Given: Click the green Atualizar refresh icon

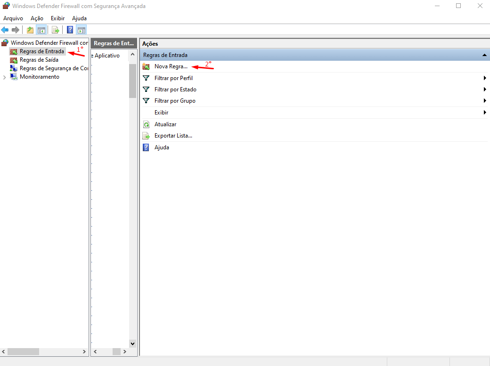Looking at the screenshot, I should pos(146,124).
